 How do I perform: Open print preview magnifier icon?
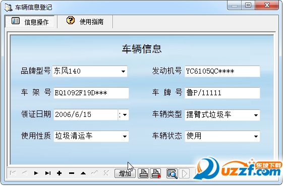pos(172,173)
